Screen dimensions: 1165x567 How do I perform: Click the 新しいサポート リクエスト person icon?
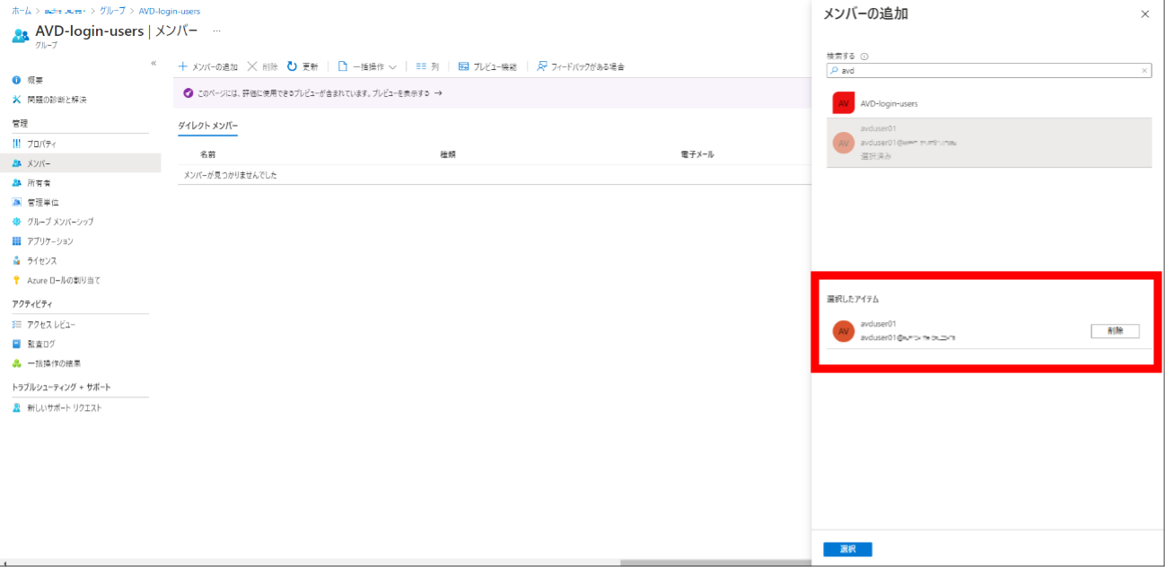pos(16,407)
